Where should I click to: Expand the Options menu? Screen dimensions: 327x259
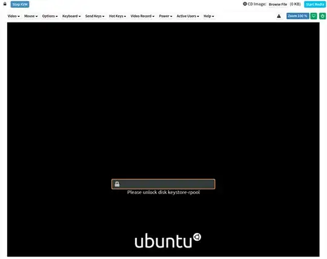pyautogui.click(x=50, y=16)
